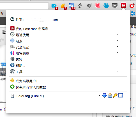This screenshot has height=117, width=136.
Task: Click the orange gourd extension icon
Action: (x=64, y=6)
